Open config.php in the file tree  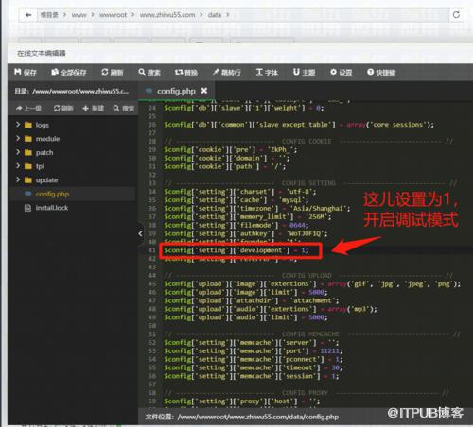[x=52, y=194]
